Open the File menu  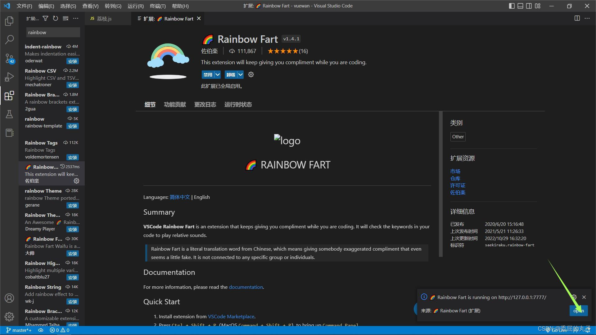pos(24,6)
